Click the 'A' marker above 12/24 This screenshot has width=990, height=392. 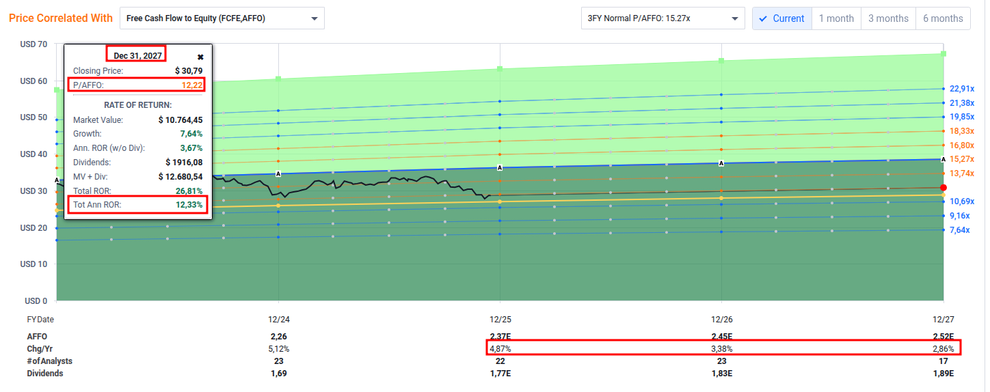[278, 173]
